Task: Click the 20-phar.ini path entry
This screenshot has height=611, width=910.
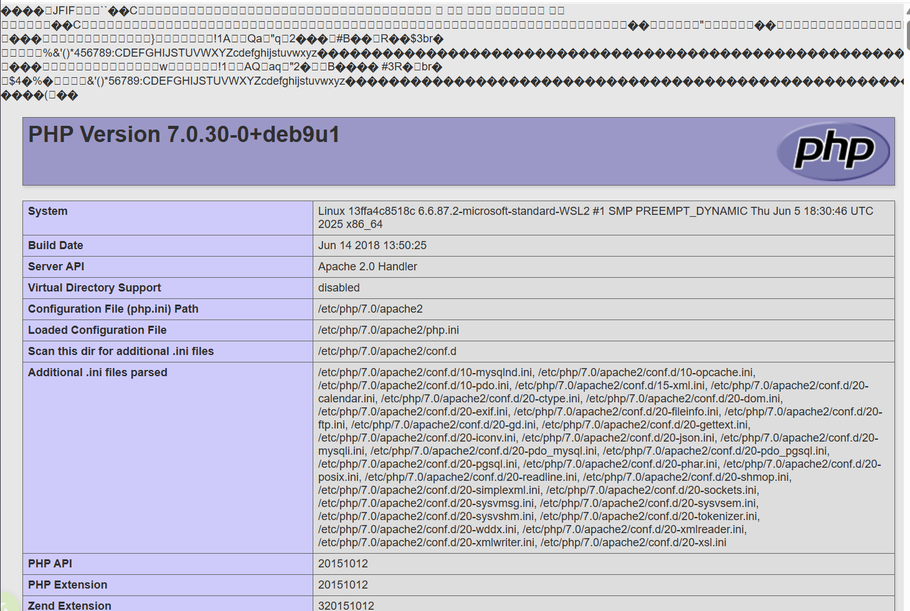Action: tap(620, 464)
